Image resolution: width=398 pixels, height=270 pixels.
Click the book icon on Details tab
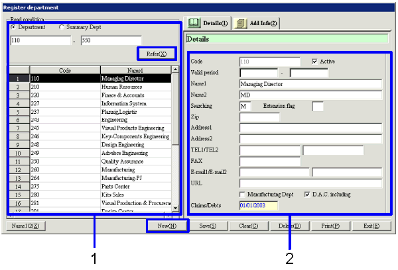(x=195, y=24)
